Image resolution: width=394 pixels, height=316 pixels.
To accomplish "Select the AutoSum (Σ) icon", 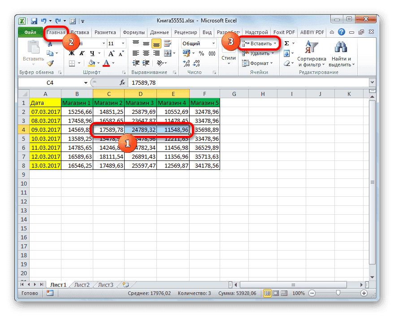I will click(286, 43).
